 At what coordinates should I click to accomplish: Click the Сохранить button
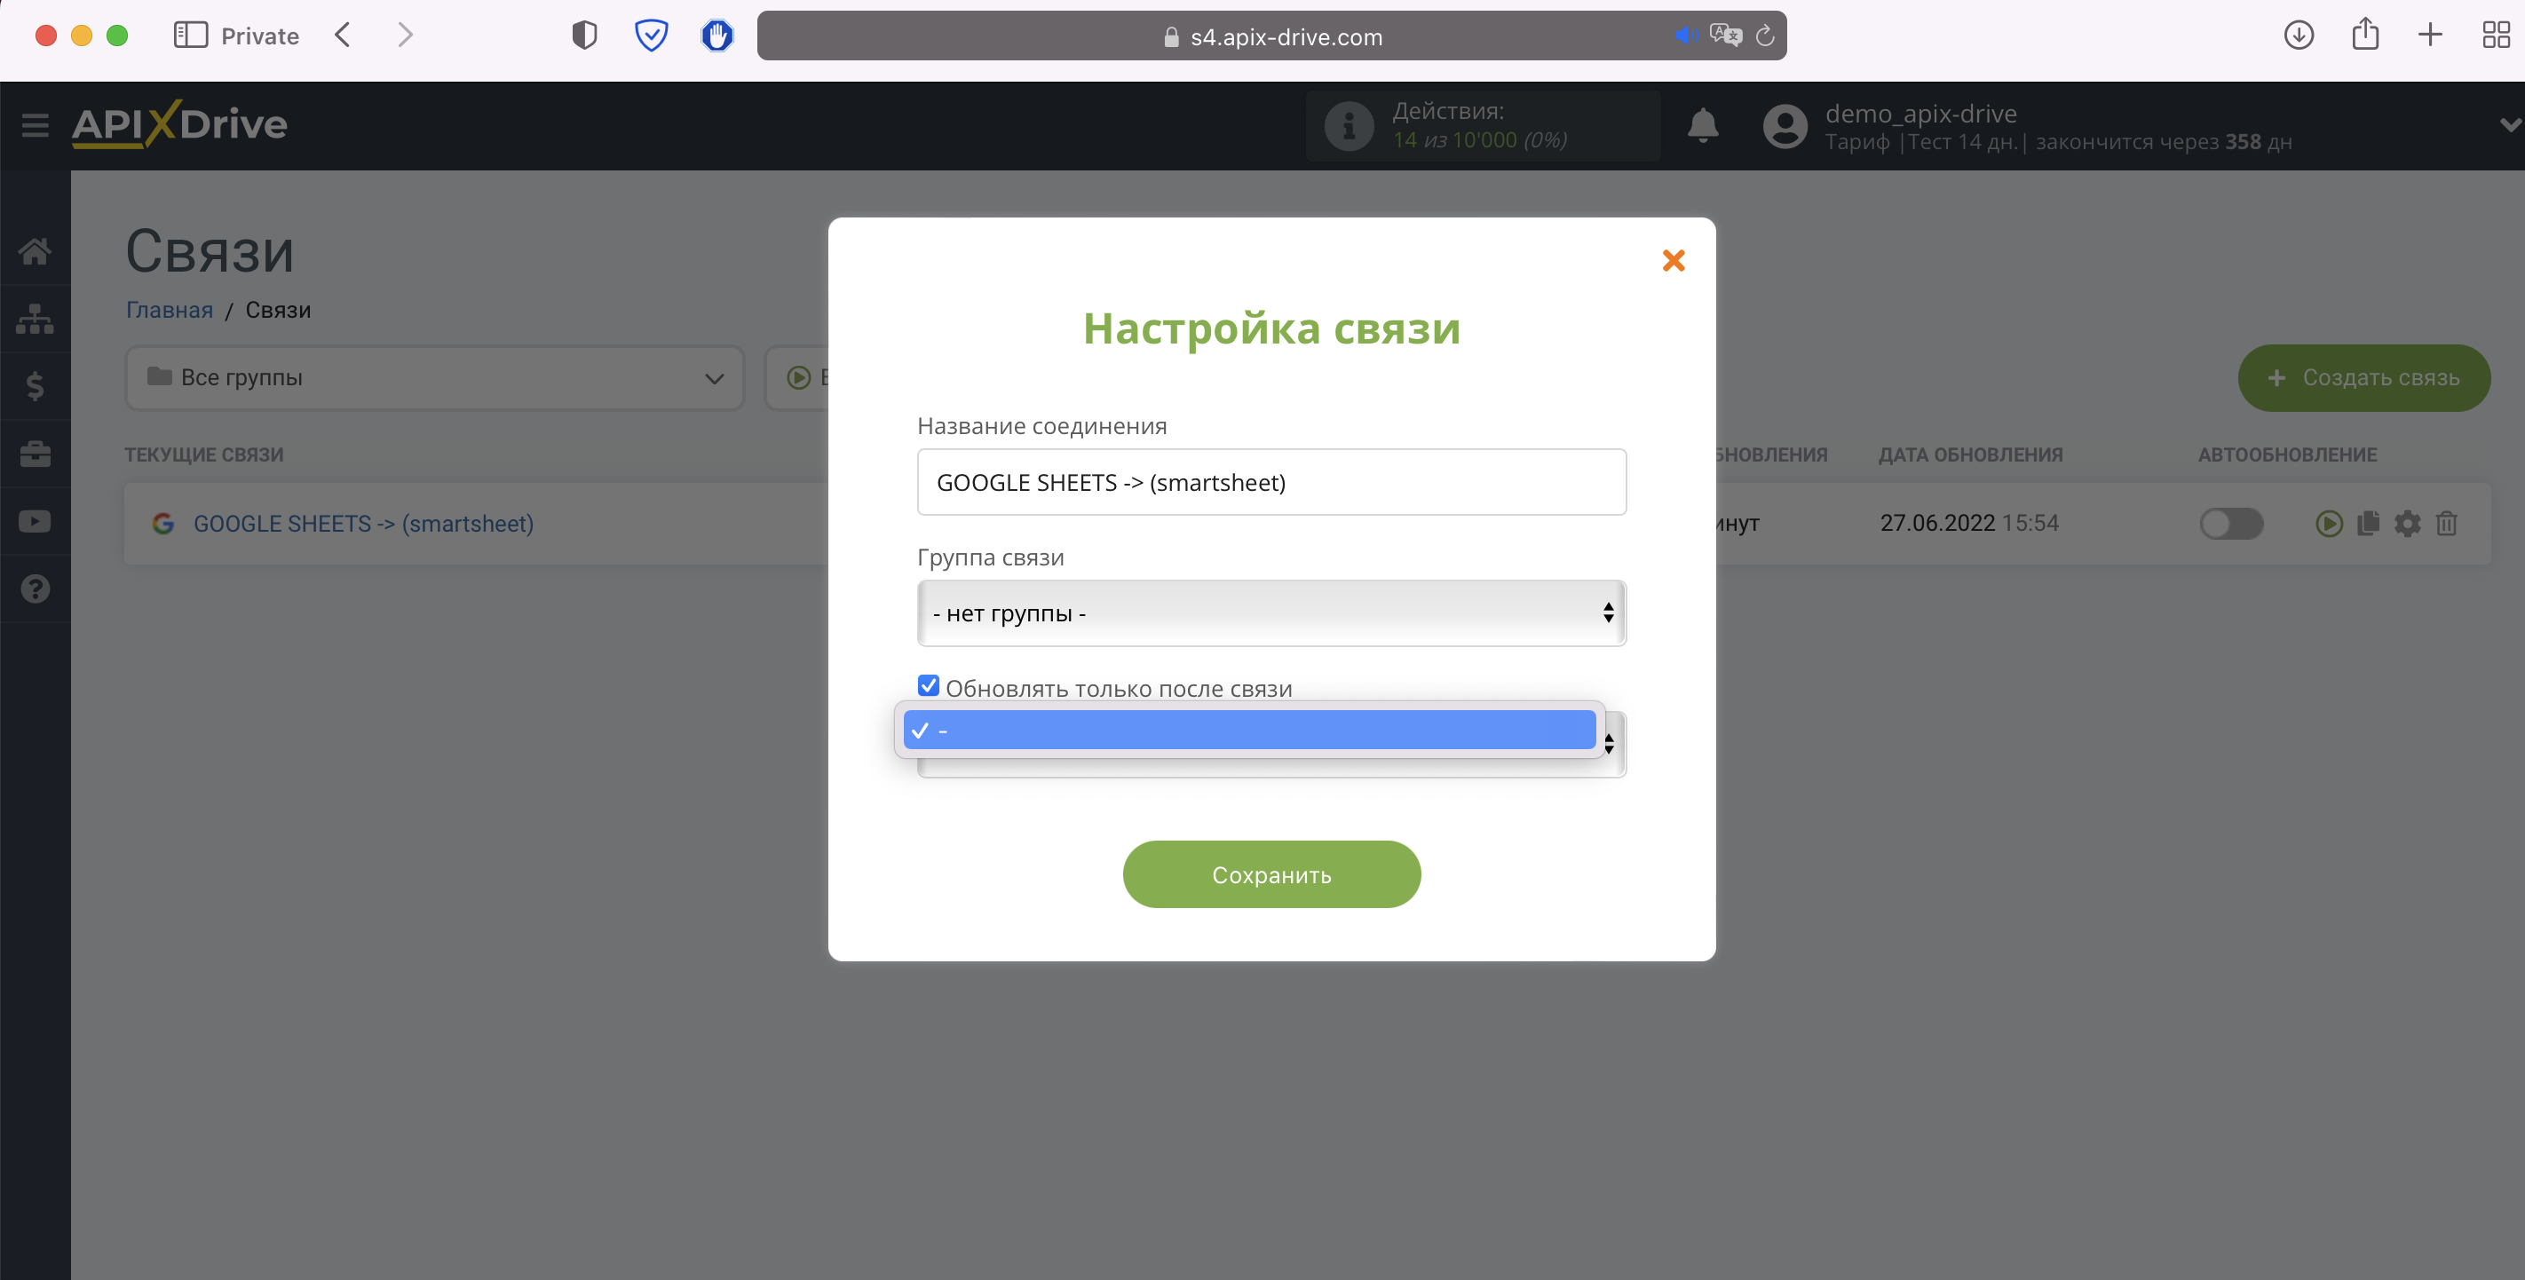[1271, 874]
